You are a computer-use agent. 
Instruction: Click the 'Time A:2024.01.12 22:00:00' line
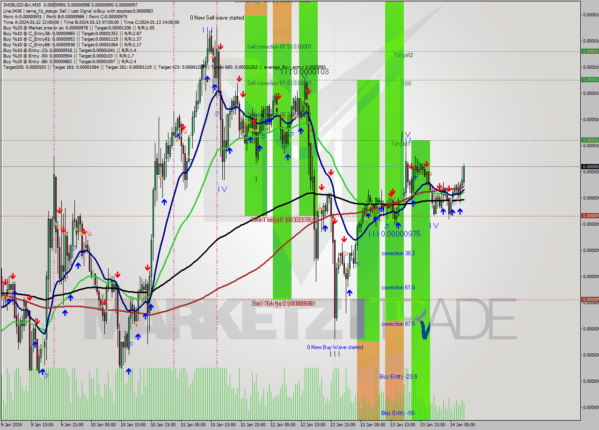point(91,22)
